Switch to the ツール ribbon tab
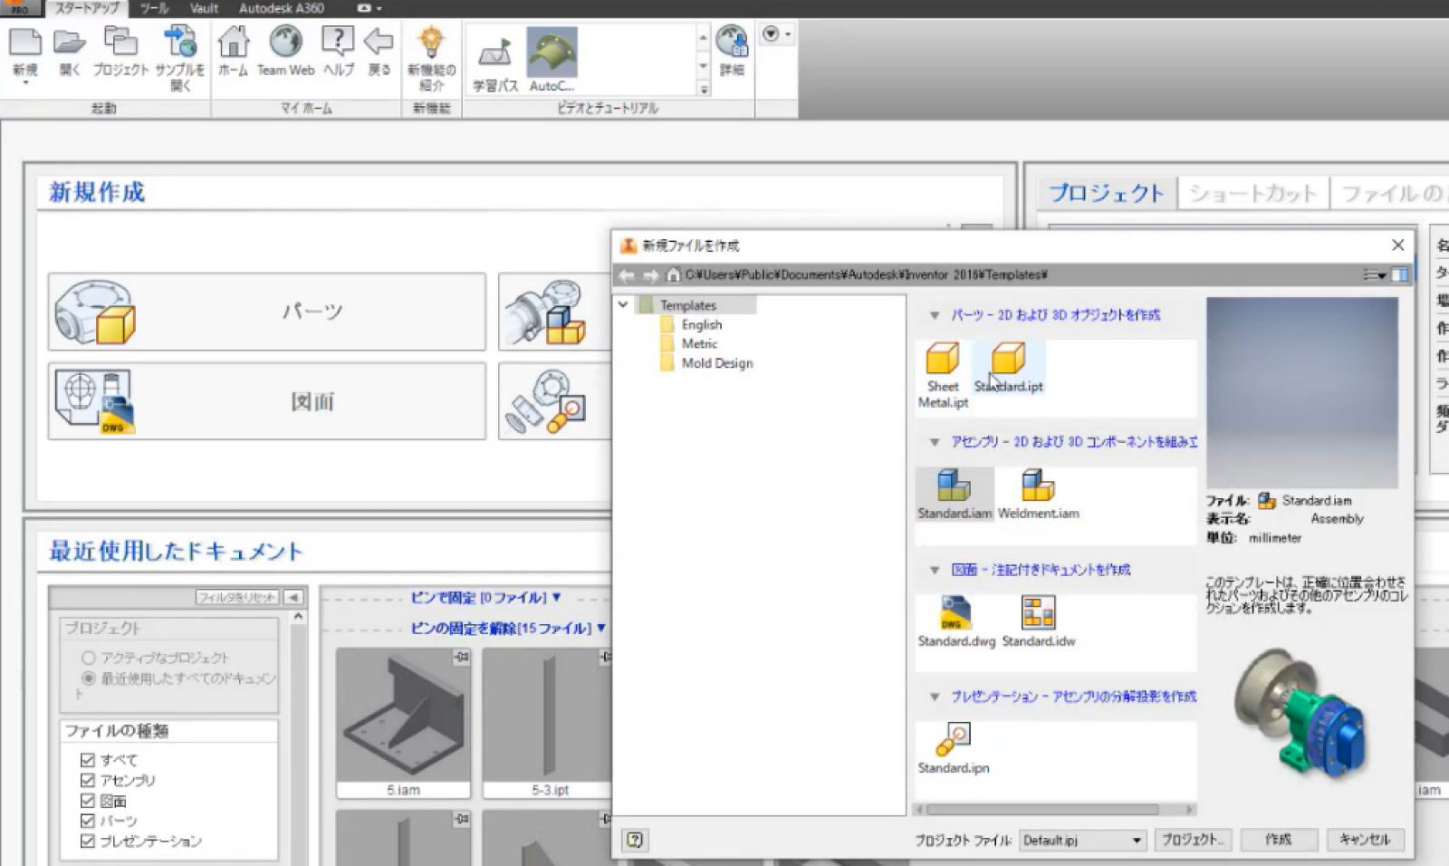 coord(154,8)
